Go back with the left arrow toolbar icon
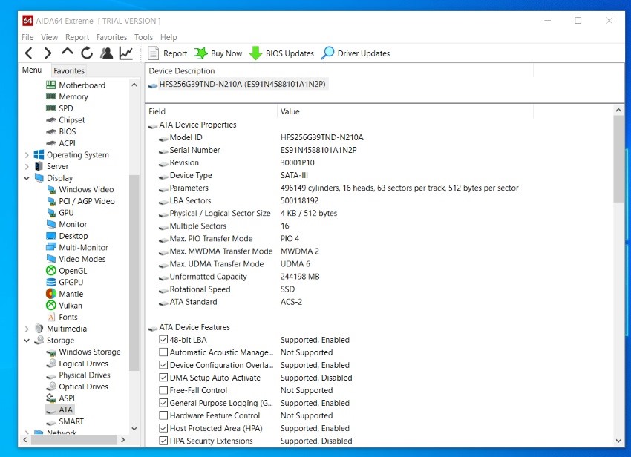 coord(28,53)
